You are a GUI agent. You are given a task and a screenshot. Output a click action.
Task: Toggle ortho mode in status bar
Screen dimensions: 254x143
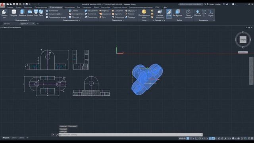196,138
